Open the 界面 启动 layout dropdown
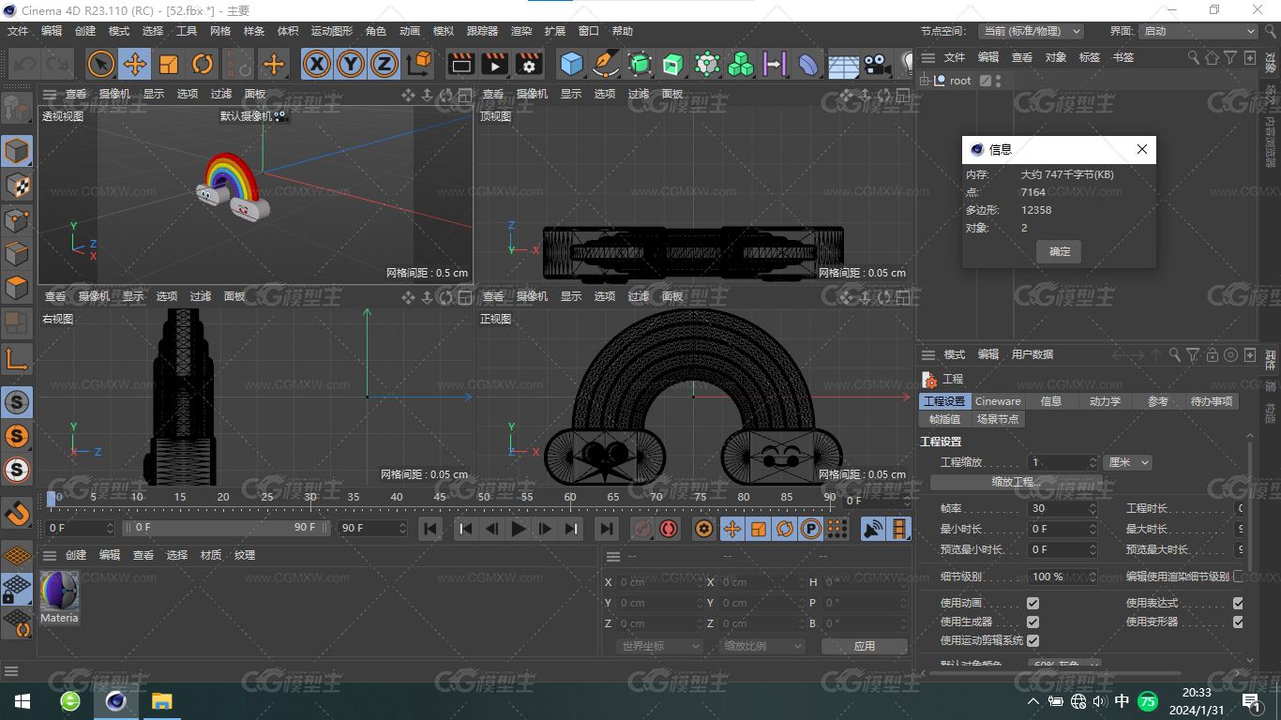 pos(1198,31)
